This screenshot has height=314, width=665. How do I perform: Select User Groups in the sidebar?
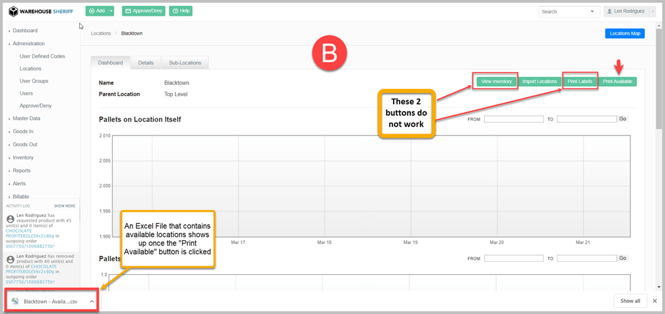pos(34,81)
